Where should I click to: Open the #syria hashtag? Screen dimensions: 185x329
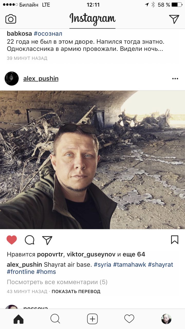[103, 264]
